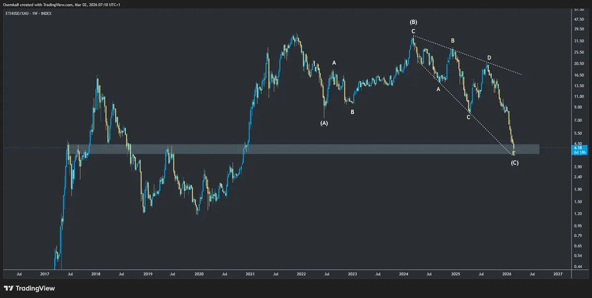Click the 1.50 price scale value

tap(579, 202)
